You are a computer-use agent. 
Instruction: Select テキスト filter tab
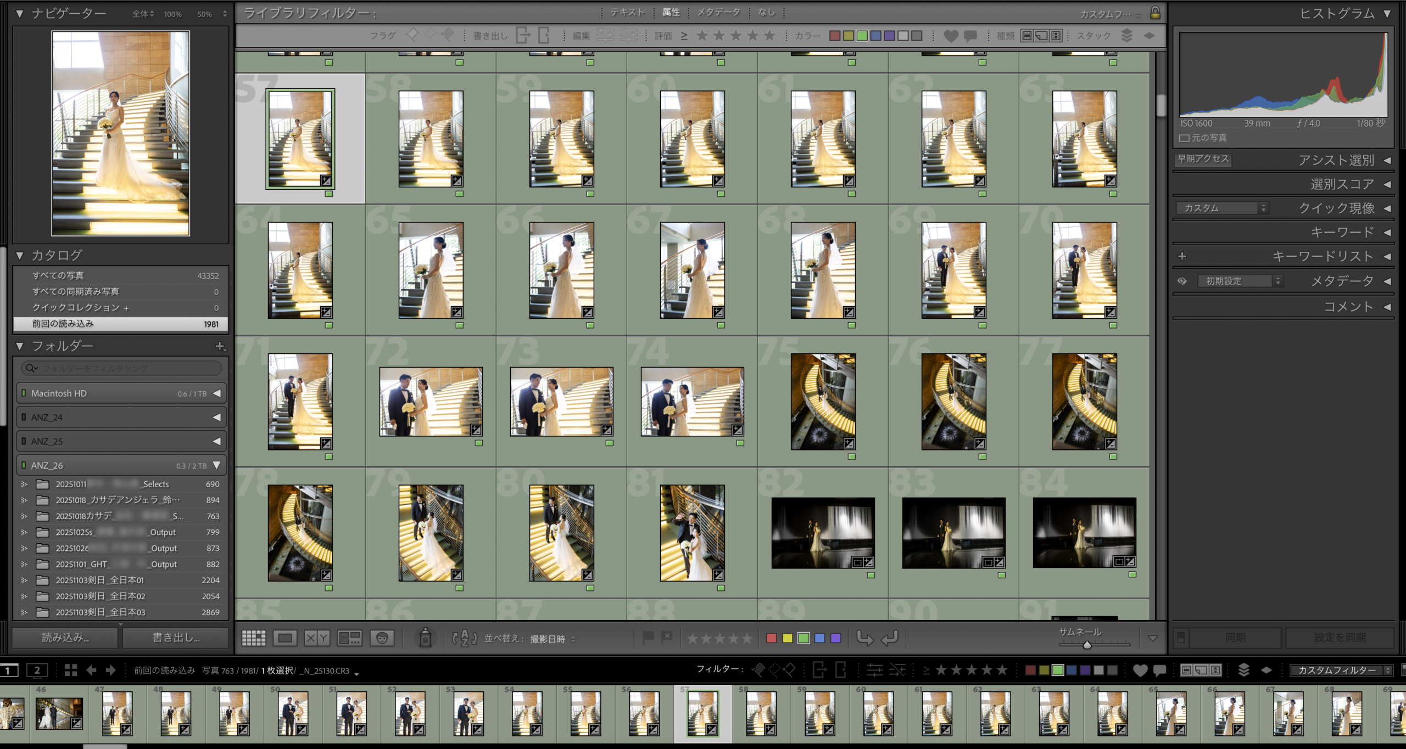[627, 12]
